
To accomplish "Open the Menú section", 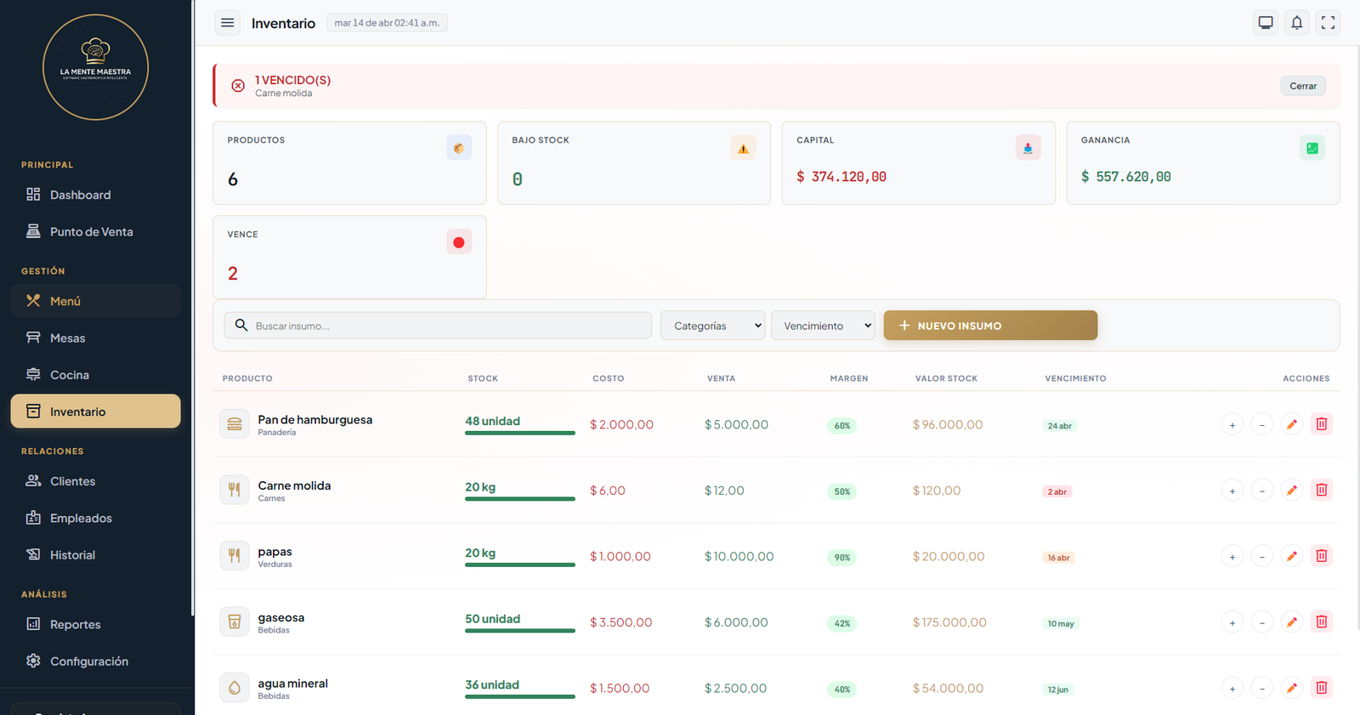I will [95, 301].
